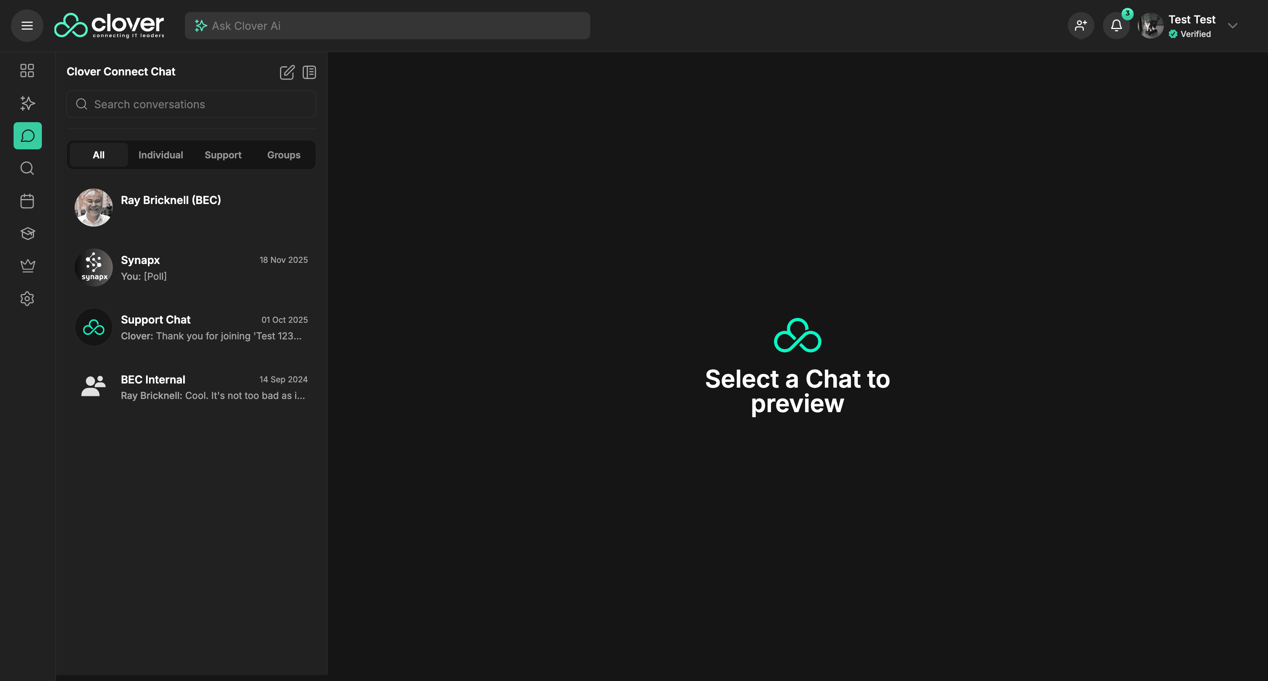1268x681 pixels.
Task: Click the dashboard grid sidebar icon
Action: click(27, 70)
